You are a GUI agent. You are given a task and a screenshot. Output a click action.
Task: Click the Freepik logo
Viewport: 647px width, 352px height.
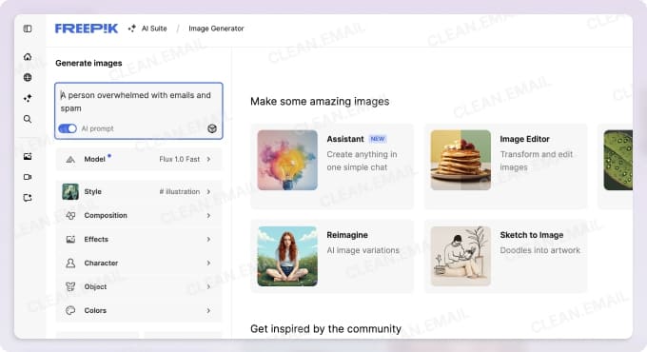87,29
